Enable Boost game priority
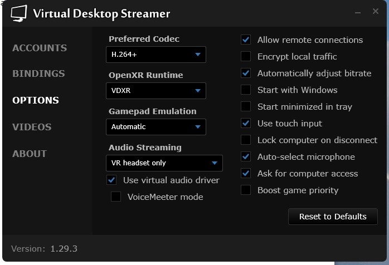Screen dimensions: 389x265 (x=246, y=190)
